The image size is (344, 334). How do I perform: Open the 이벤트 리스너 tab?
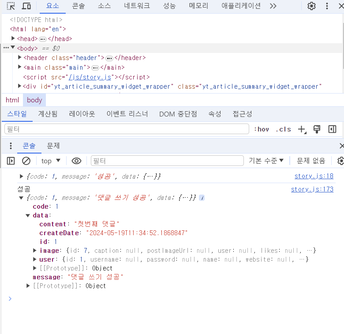(x=127, y=114)
